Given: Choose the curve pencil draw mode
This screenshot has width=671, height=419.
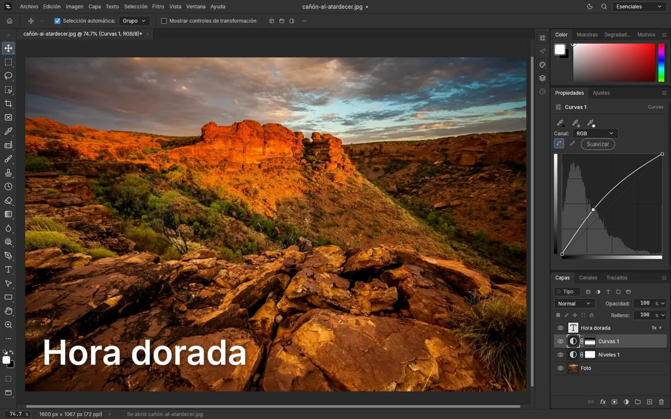Looking at the screenshot, I should click(572, 144).
